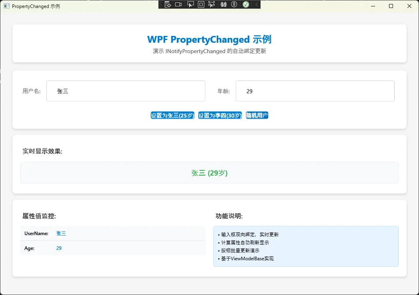Minimize the PropertyChanged 示例 window
This screenshot has width=419, height=295.
click(373, 6)
